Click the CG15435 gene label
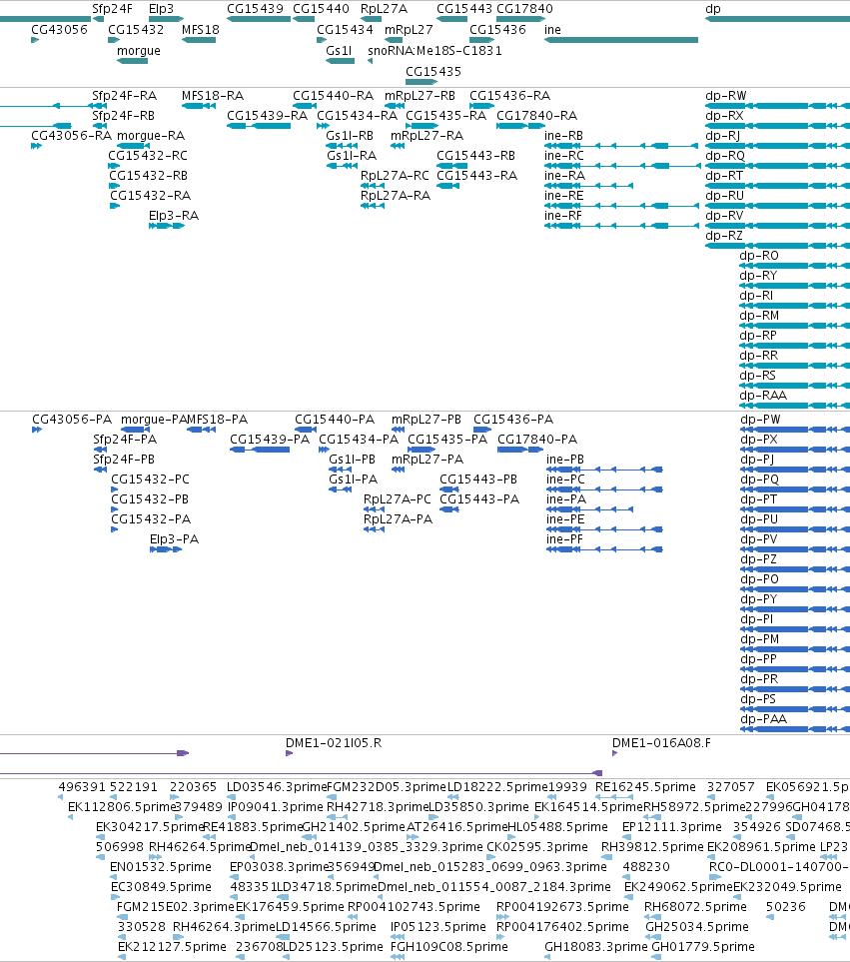The image size is (850, 962). pyautogui.click(x=433, y=71)
